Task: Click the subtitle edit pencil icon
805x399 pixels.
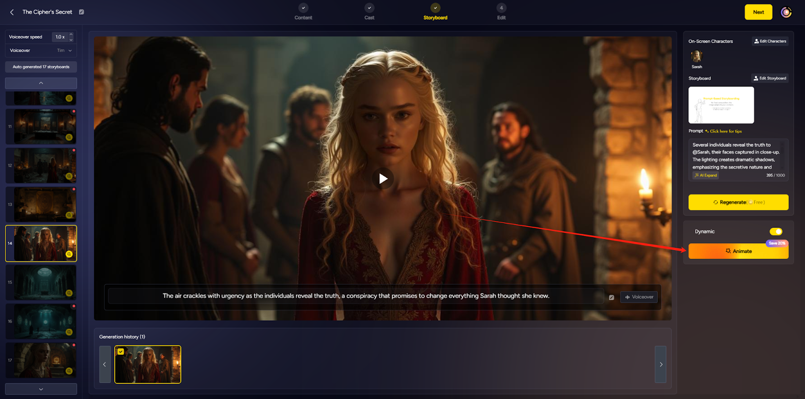Action: tap(611, 297)
